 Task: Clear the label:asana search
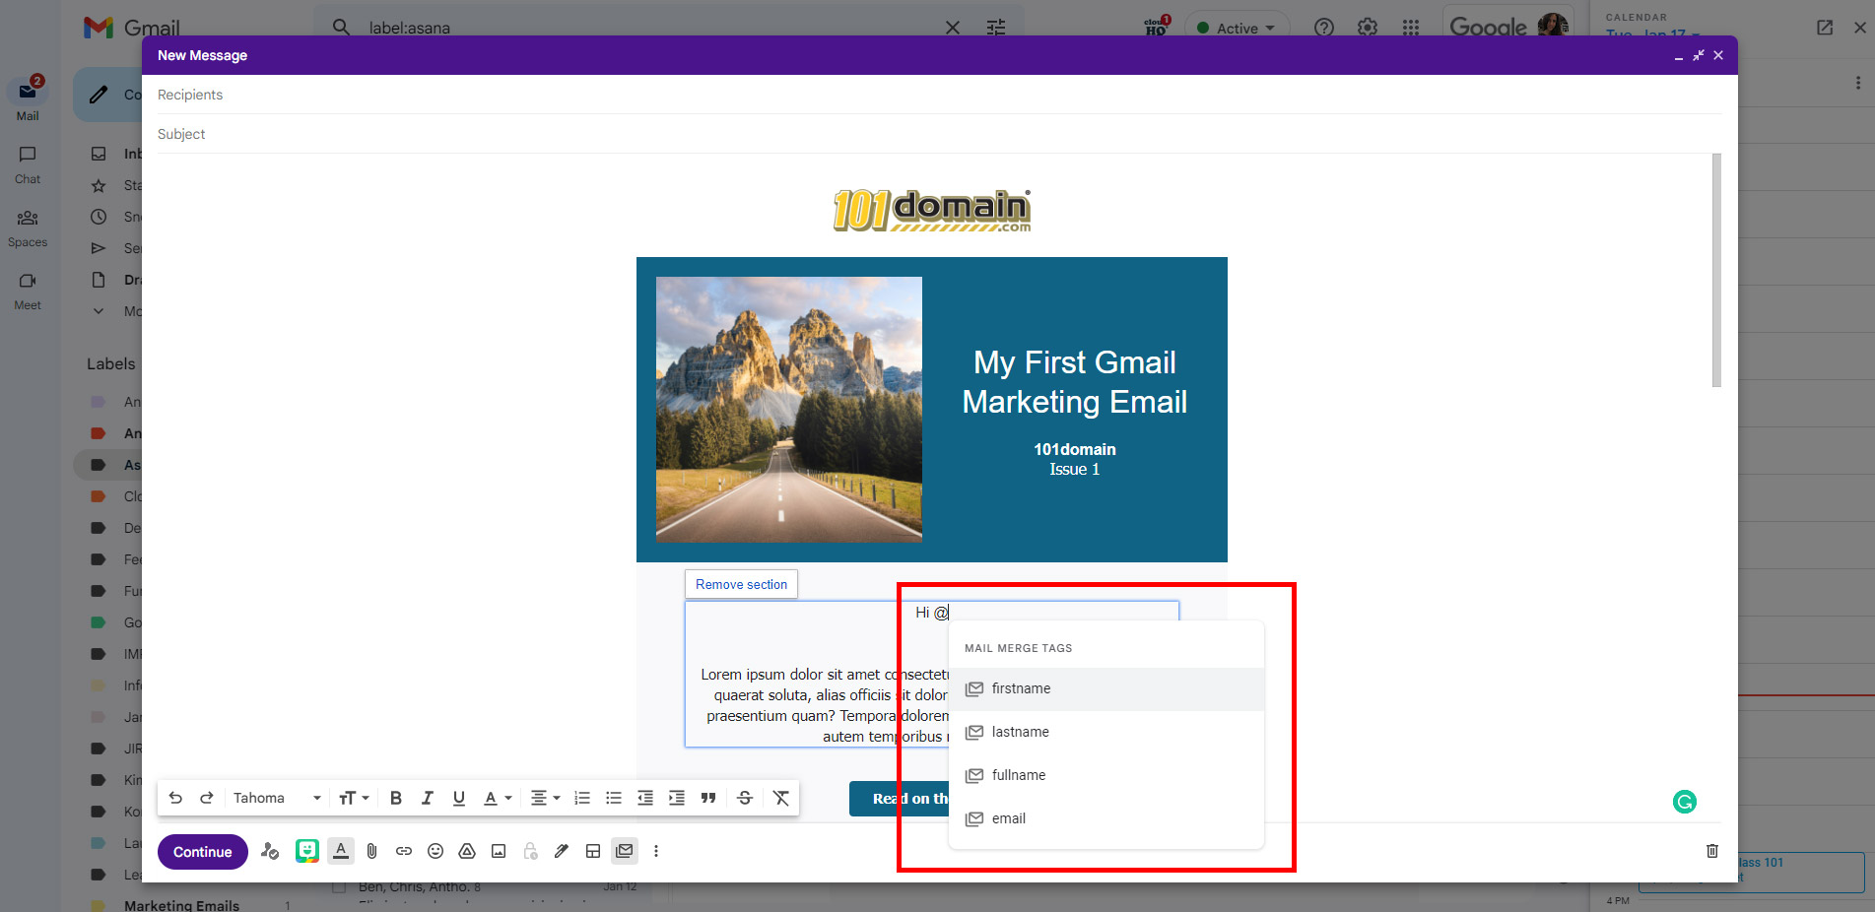(x=953, y=28)
